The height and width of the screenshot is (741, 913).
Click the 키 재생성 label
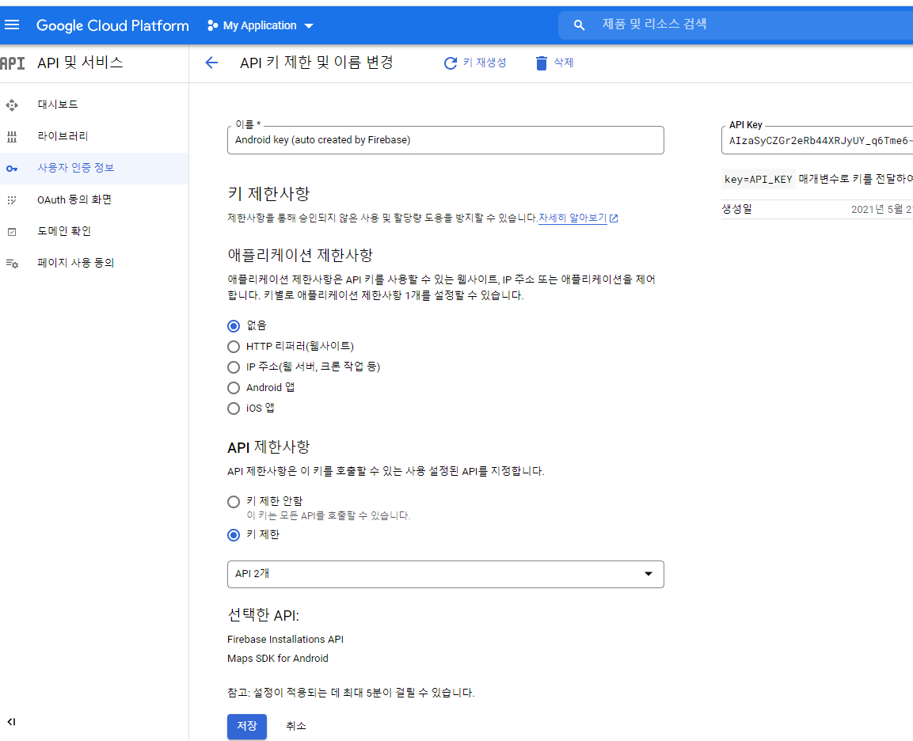coord(485,63)
